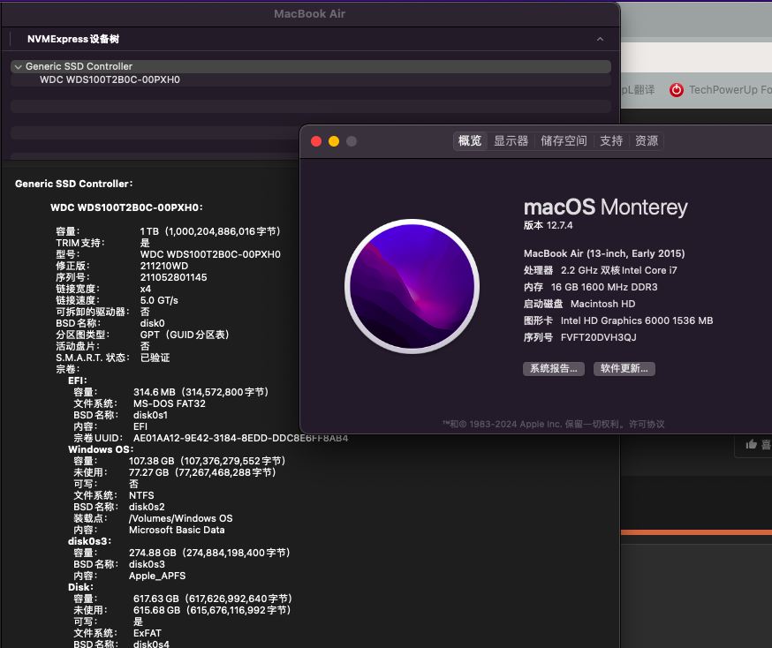Screen dimensions: 772x648
Task: Select the model value in the 型号 row
Action: tap(210, 254)
